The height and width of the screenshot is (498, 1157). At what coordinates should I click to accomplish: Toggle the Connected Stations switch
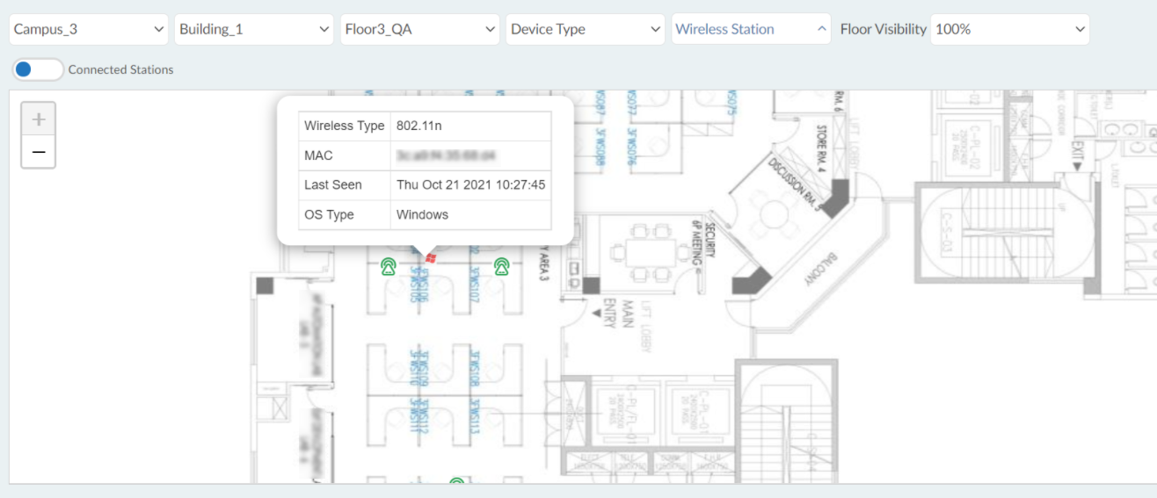[x=38, y=69]
